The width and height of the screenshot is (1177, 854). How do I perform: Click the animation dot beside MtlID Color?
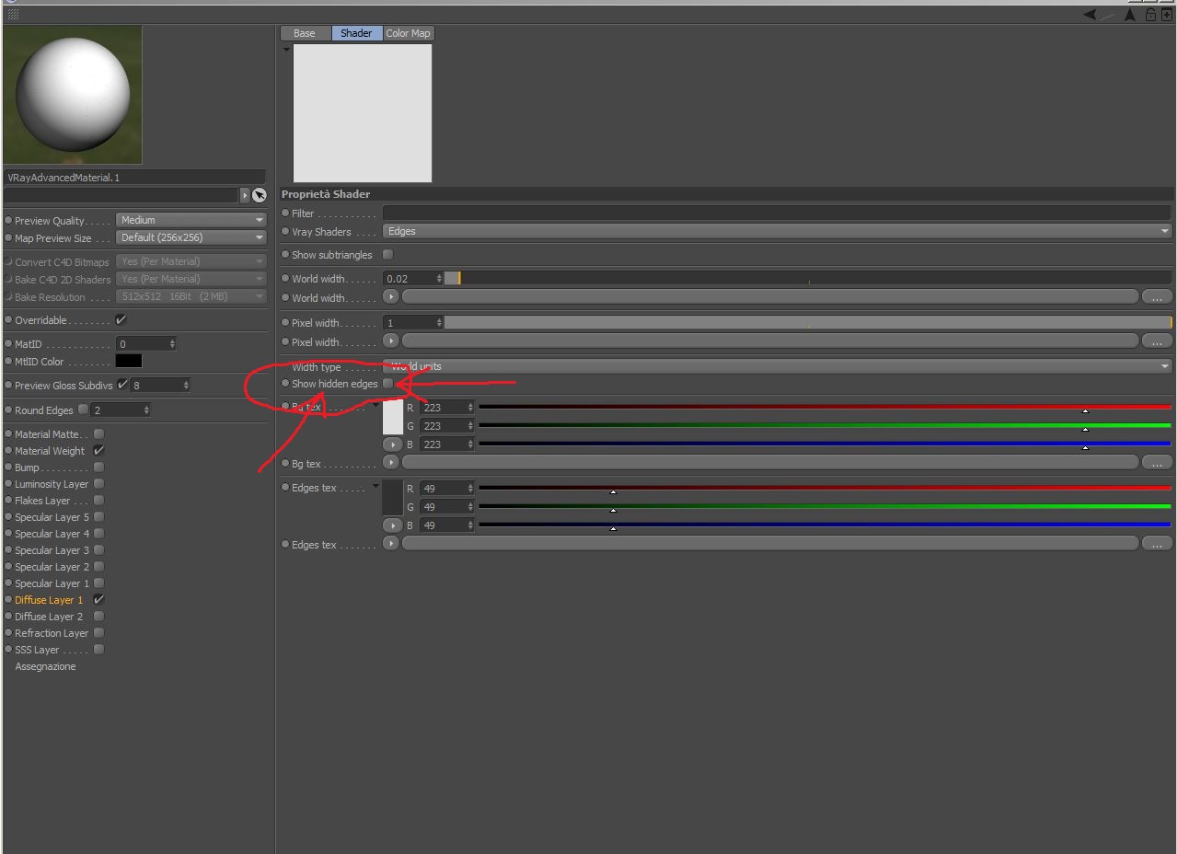click(x=8, y=361)
